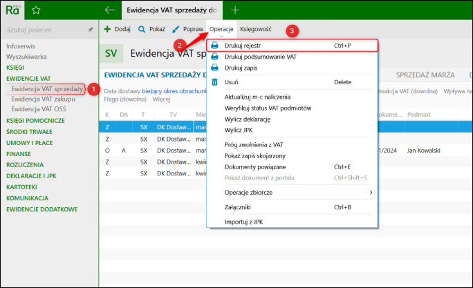This screenshot has width=473, height=288.
Task: Expand the FINANSE section
Action: pyautogui.click(x=19, y=154)
